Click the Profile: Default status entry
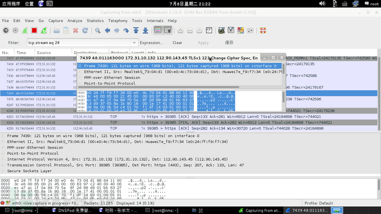The width and height of the screenshot is (381, 214). click(319, 204)
